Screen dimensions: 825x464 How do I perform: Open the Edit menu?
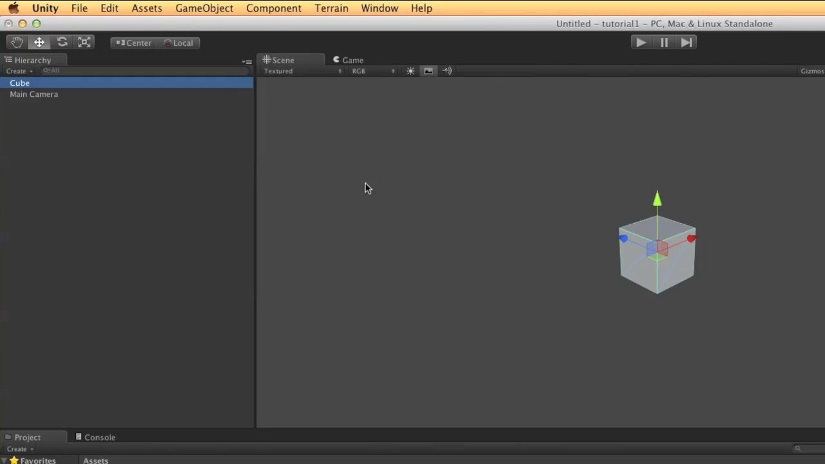(x=110, y=8)
